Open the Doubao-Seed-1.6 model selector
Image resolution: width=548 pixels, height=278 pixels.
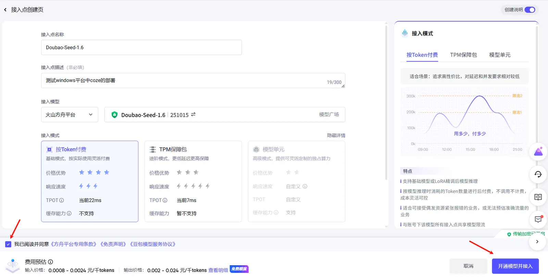tap(225, 115)
